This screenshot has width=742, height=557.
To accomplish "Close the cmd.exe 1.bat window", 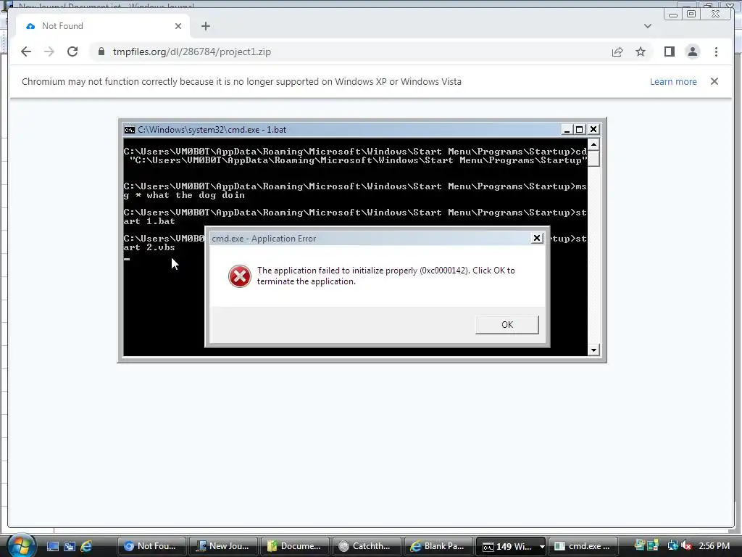I will (x=593, y=130).
